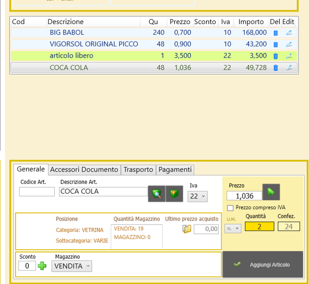The width and height of the screenshot is (309, 284).
Task: Click the Descrizione column header
Action: 94,21
